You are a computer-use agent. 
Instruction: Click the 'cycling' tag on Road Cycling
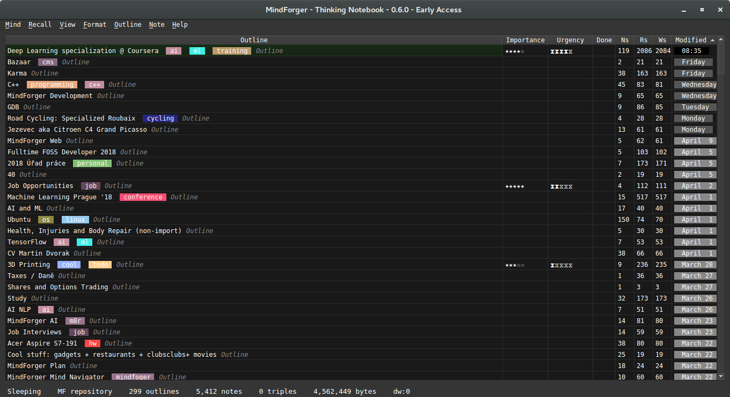[x=160, y=118]
